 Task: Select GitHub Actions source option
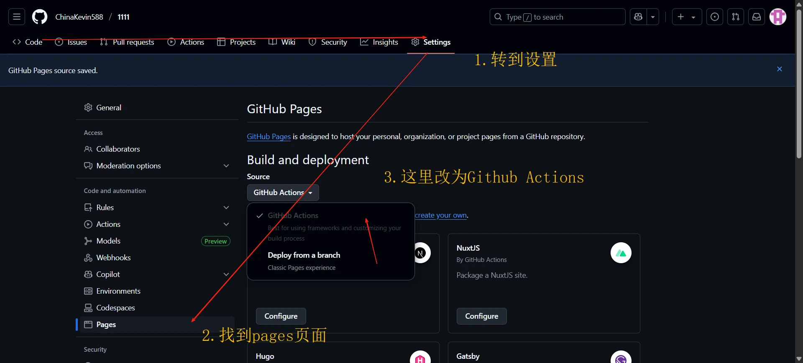[x=293, y=216]
